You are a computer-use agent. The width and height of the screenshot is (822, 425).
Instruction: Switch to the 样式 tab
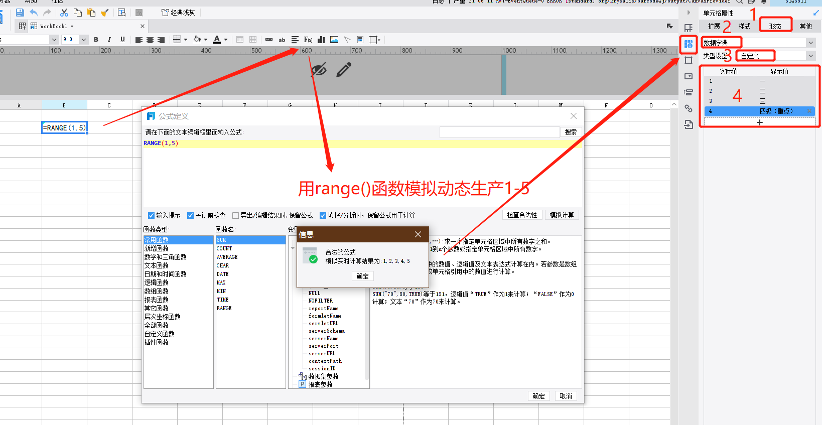point(744,26)
